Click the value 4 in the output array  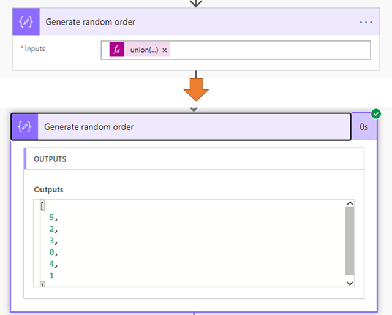[x=51, y=264]
